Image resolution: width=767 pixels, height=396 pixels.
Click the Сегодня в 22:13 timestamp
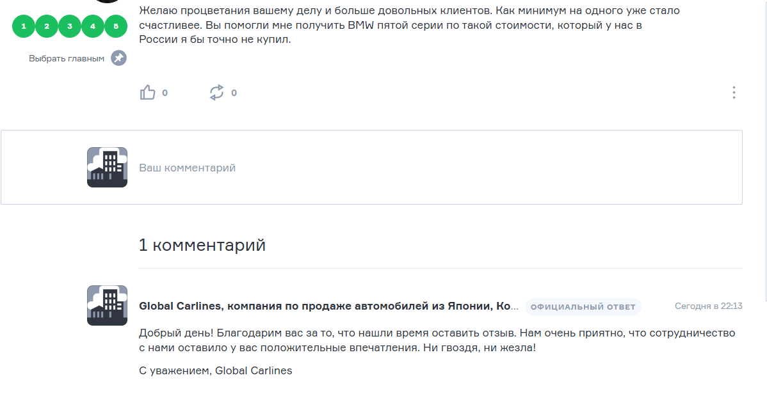point(708,306)
